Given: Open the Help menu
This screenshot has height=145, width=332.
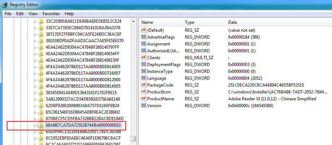Looking at the screenshot, I should pos(69,14).
